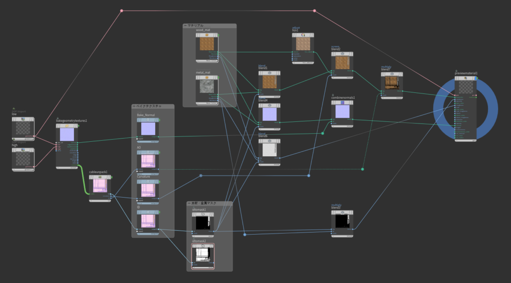Click the color wheel icon on hsv1 node
The image size is (511, 283).
302,35
